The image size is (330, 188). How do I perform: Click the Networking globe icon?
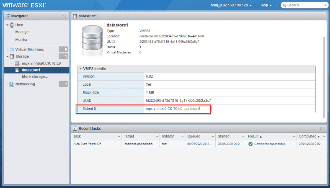point(12,84)
